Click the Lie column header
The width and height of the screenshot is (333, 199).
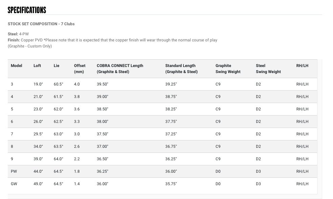click(x=56, y=66)
